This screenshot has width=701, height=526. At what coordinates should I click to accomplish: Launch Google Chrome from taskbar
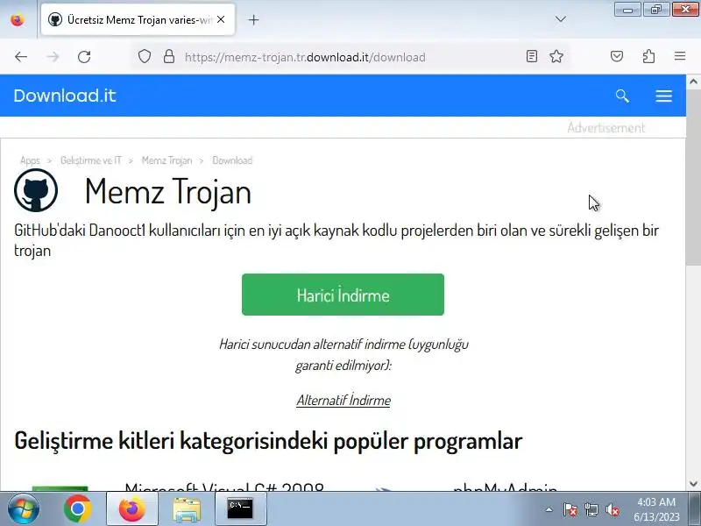click(x=77, y=509)
